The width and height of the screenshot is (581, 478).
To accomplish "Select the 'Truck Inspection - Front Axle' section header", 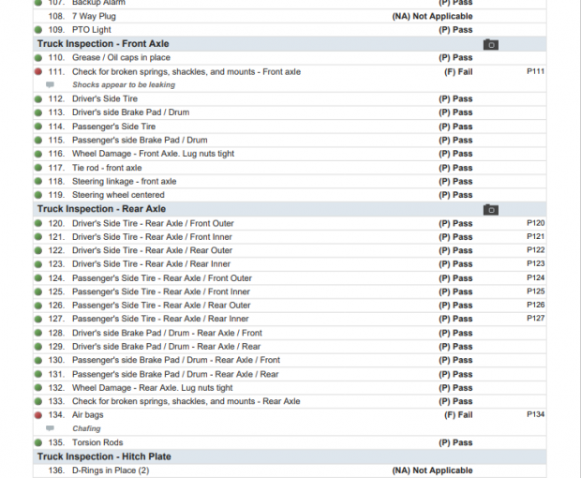I will pos(101,44).
